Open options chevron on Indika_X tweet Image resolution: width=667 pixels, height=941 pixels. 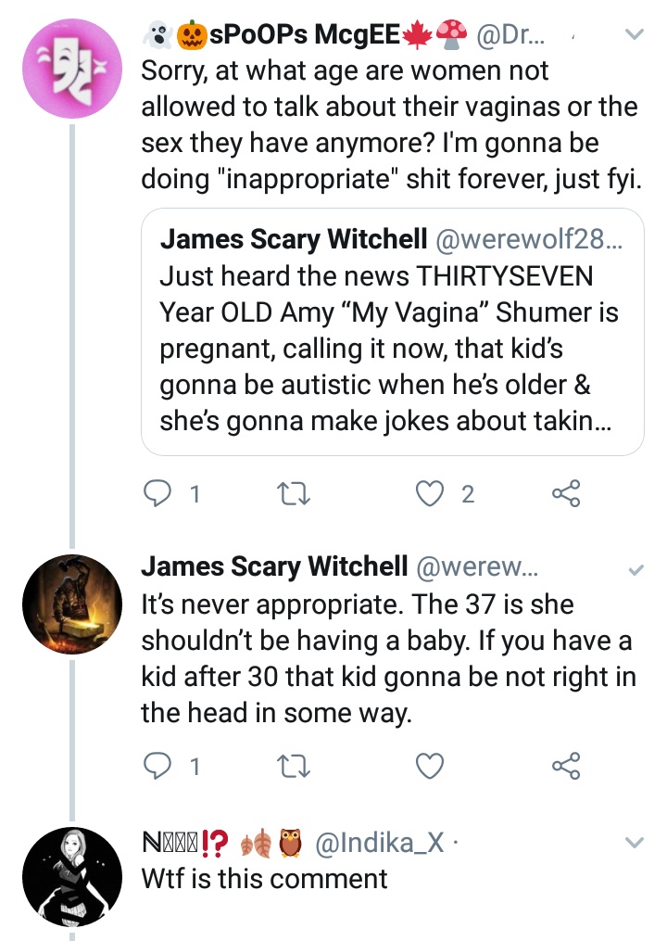click(x=635, y=843)
